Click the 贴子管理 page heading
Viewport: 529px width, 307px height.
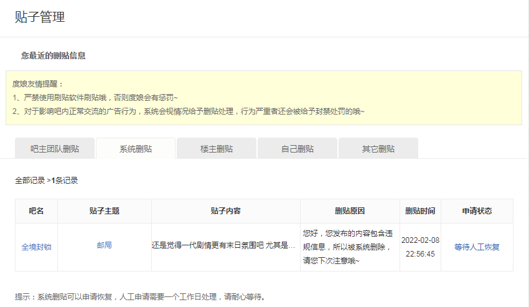40,17
